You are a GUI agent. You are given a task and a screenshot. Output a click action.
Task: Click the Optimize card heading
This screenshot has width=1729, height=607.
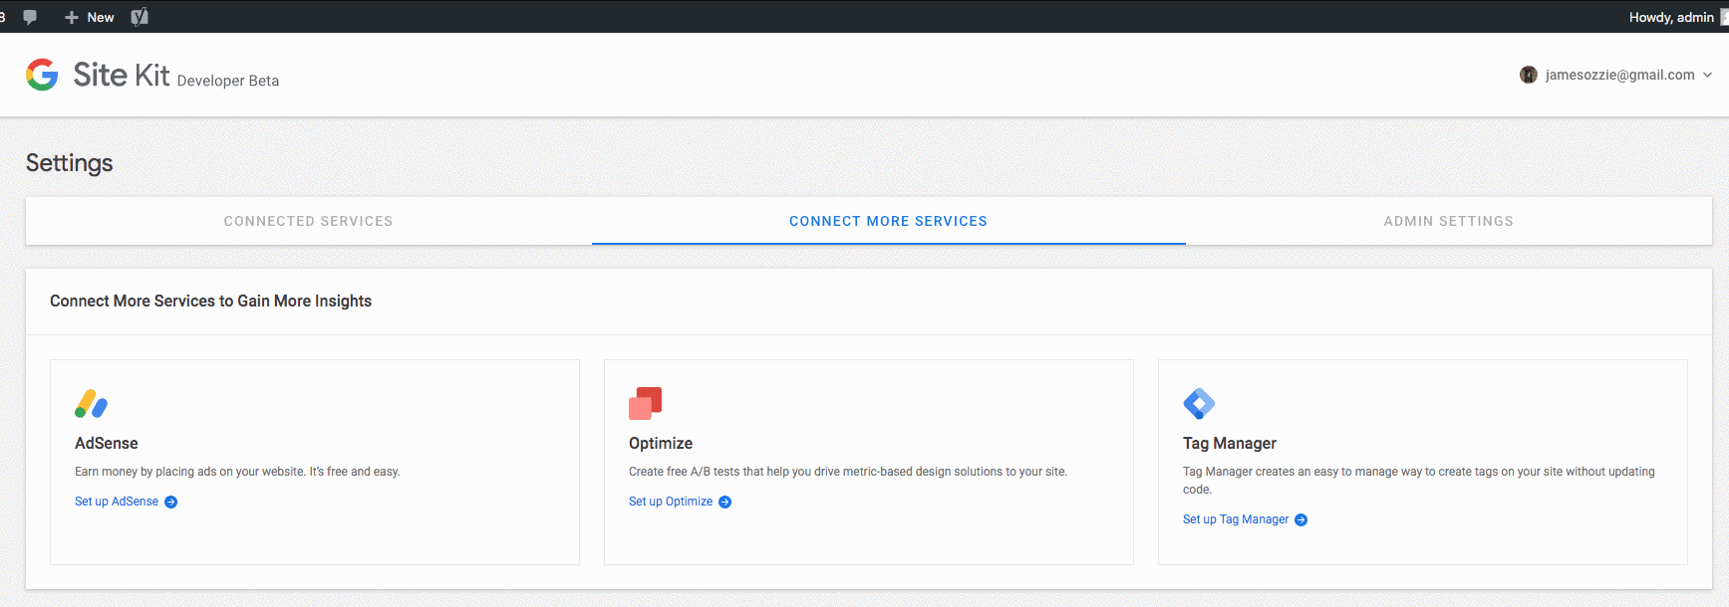[661, 443]
